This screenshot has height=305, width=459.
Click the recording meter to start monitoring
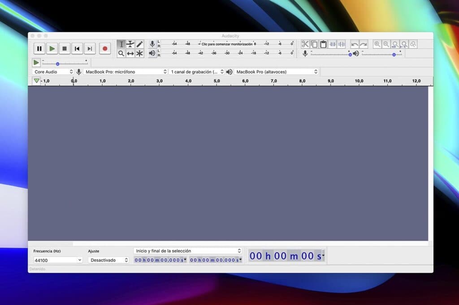[227, 44]
